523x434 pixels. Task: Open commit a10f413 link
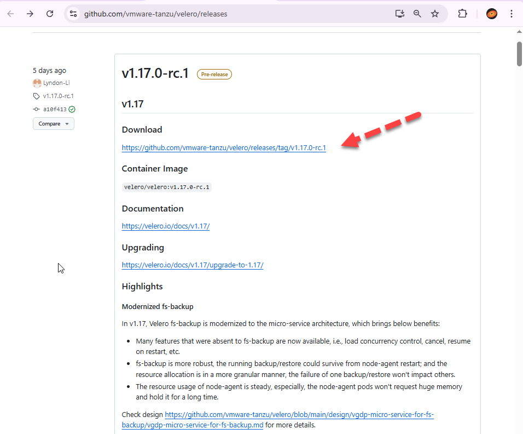pyautogui.click(x=55, y=110)
